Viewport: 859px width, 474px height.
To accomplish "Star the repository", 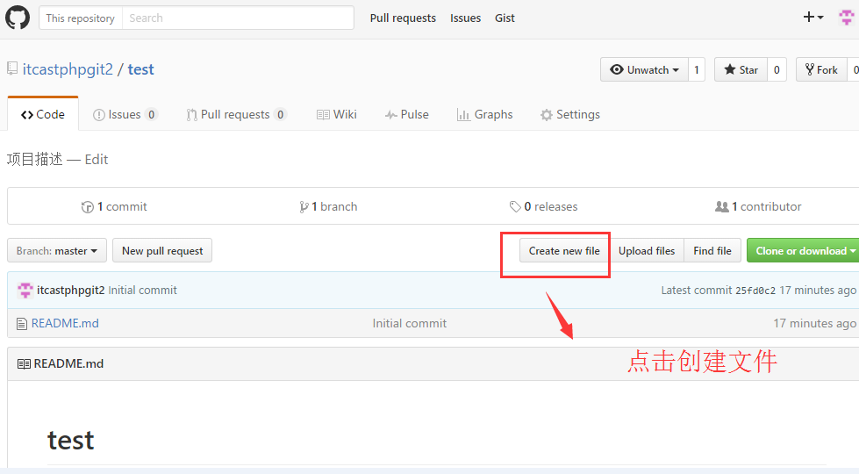I will (741, 69).
